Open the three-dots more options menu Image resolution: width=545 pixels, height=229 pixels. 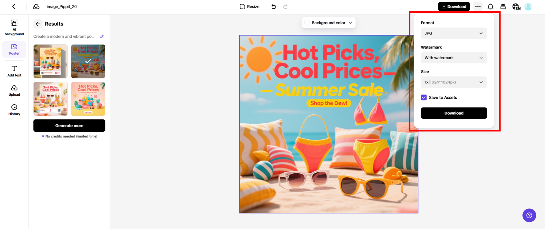[x=478, y=7]
